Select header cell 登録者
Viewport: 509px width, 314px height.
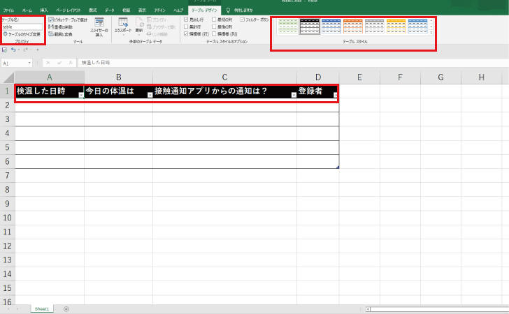pyautogui.click(x=317, y=91)
